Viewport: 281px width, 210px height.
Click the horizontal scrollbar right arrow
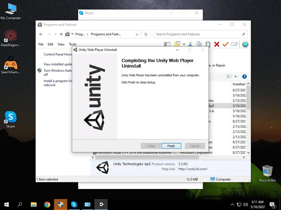(244, 157)
